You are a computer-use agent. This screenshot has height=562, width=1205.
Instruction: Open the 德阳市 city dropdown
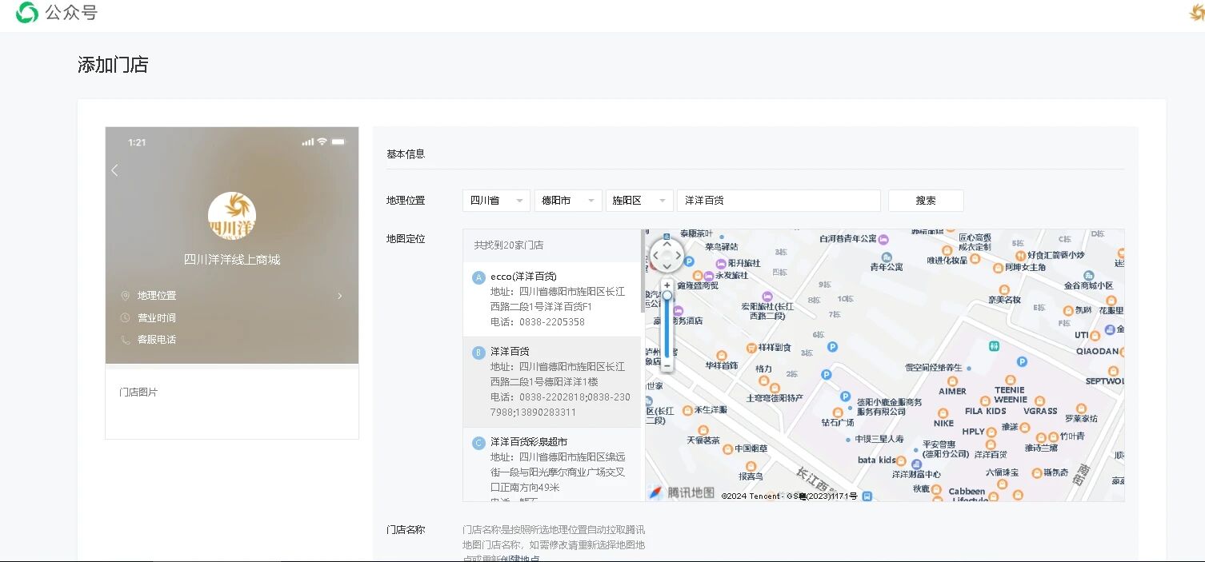(x=568, y=201)
